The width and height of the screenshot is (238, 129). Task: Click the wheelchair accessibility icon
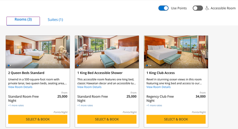click(207, 8)
